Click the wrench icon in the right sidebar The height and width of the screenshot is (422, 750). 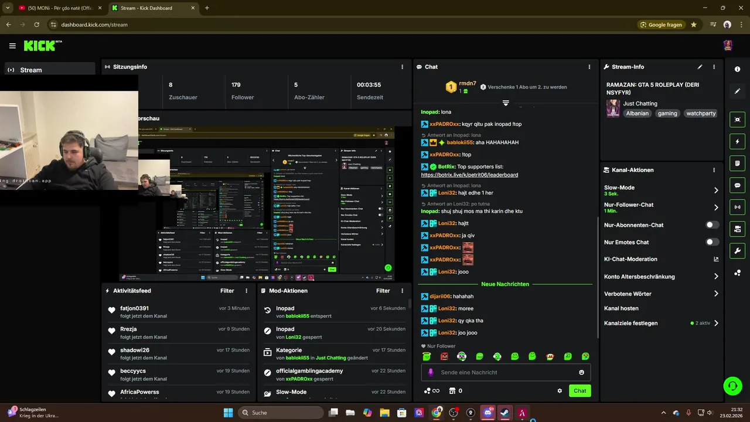pos(737,251)
